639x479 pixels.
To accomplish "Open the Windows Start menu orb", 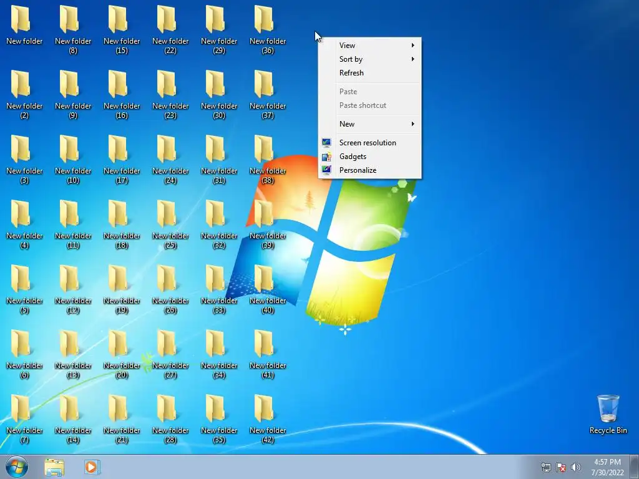I will (17, 467).
